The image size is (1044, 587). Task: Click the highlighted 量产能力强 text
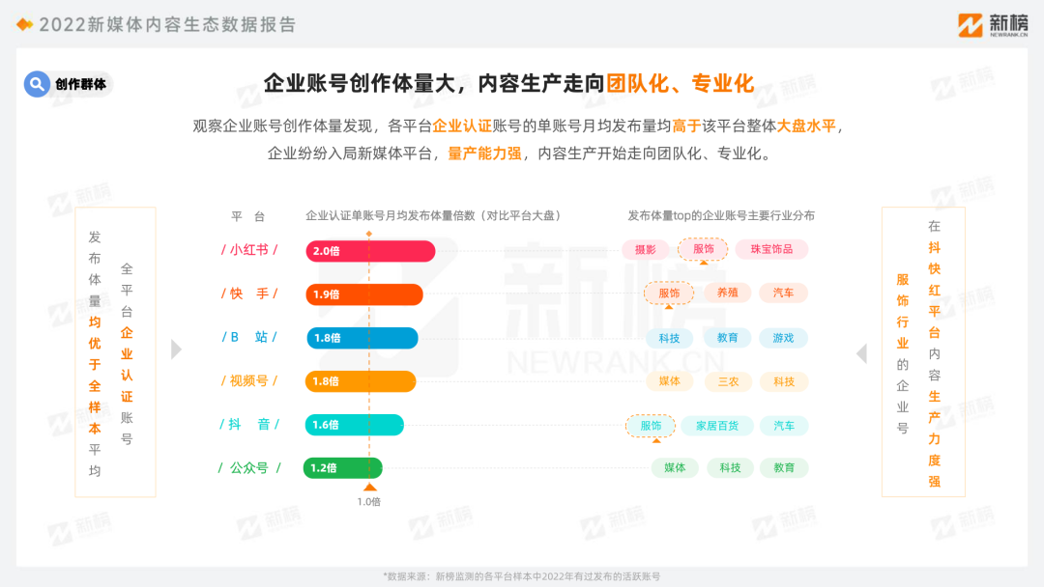point(484,154)
